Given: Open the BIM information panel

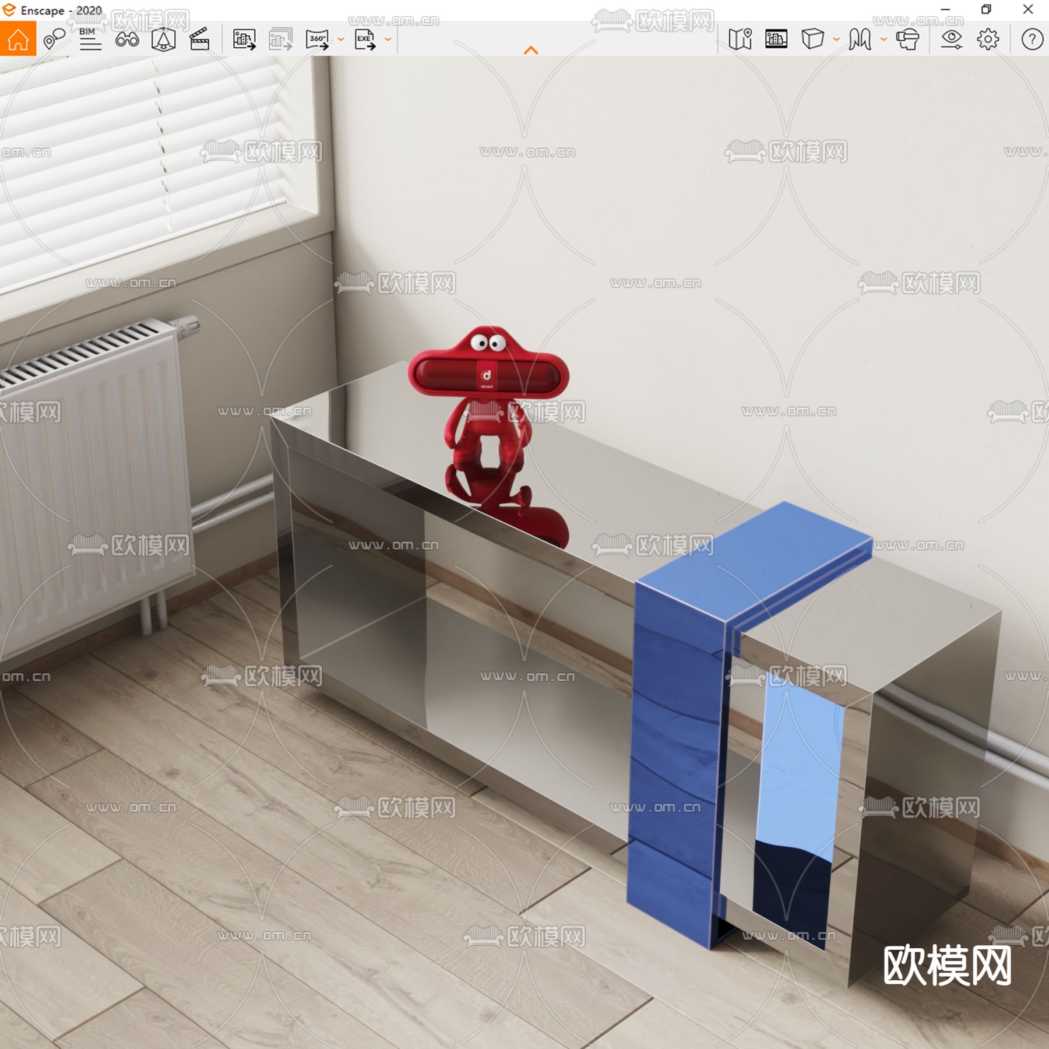Looking at the screenshot, I should pos(90,39).
